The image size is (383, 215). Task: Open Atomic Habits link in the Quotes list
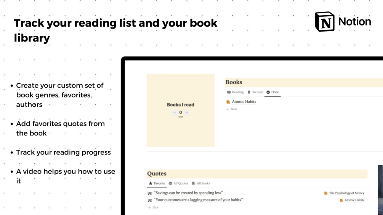click(x=354, y=200)
